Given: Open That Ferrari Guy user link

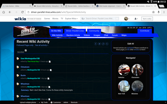Looking at the screenshot, I should (33, 61).
